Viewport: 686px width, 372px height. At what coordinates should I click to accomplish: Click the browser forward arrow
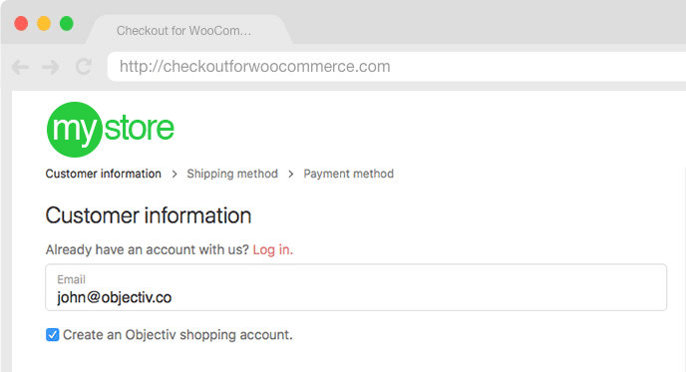point(51,67)
